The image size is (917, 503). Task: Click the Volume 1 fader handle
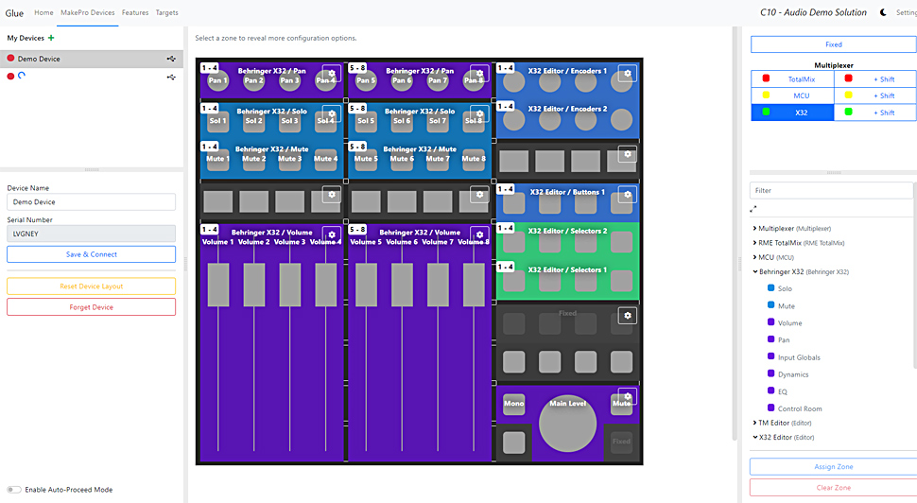click(218, 285)
